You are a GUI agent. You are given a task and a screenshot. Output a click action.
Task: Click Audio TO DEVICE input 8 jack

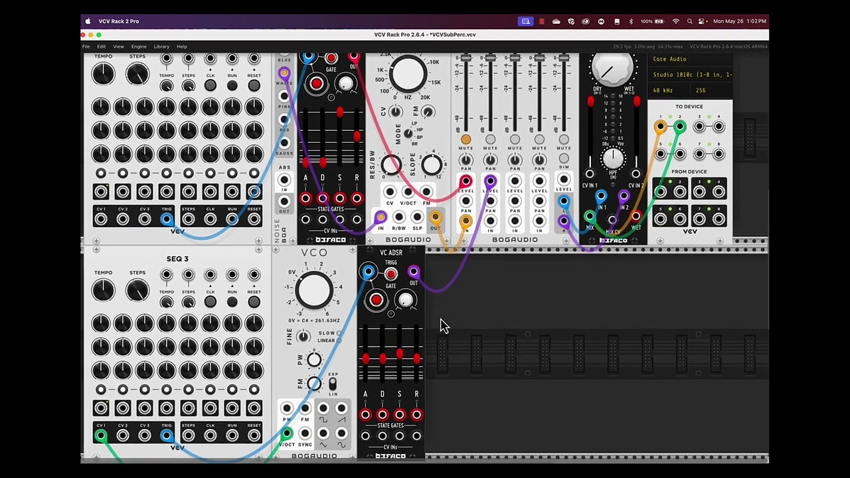[719, 155]
